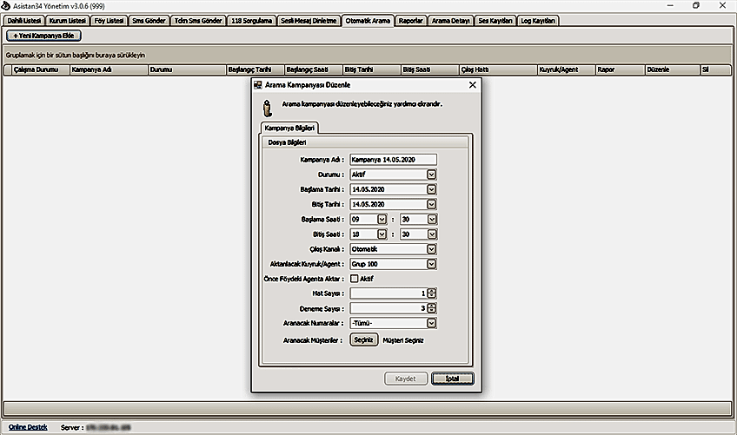Increase the Hat Sayısı value
The height and width of the screenshot is (435, 737).
pos(432,291)
